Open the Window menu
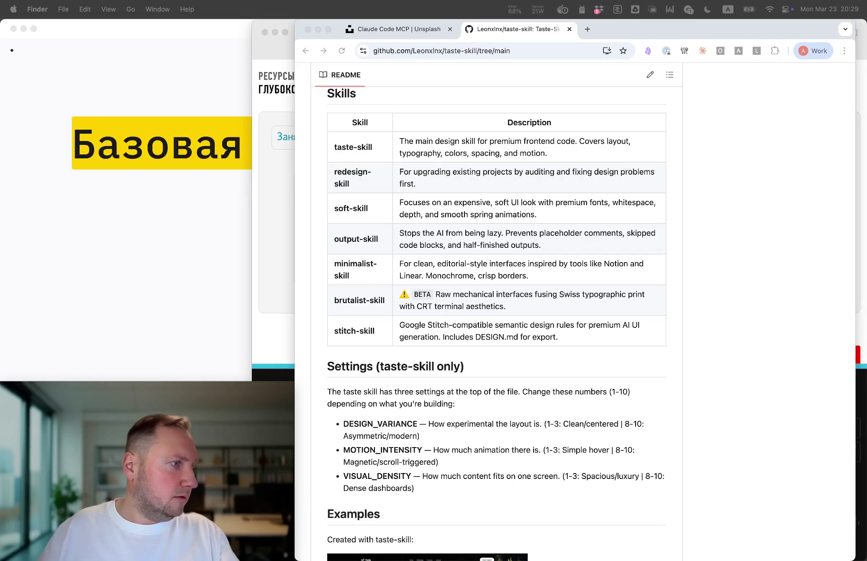 tap(157, 9)
